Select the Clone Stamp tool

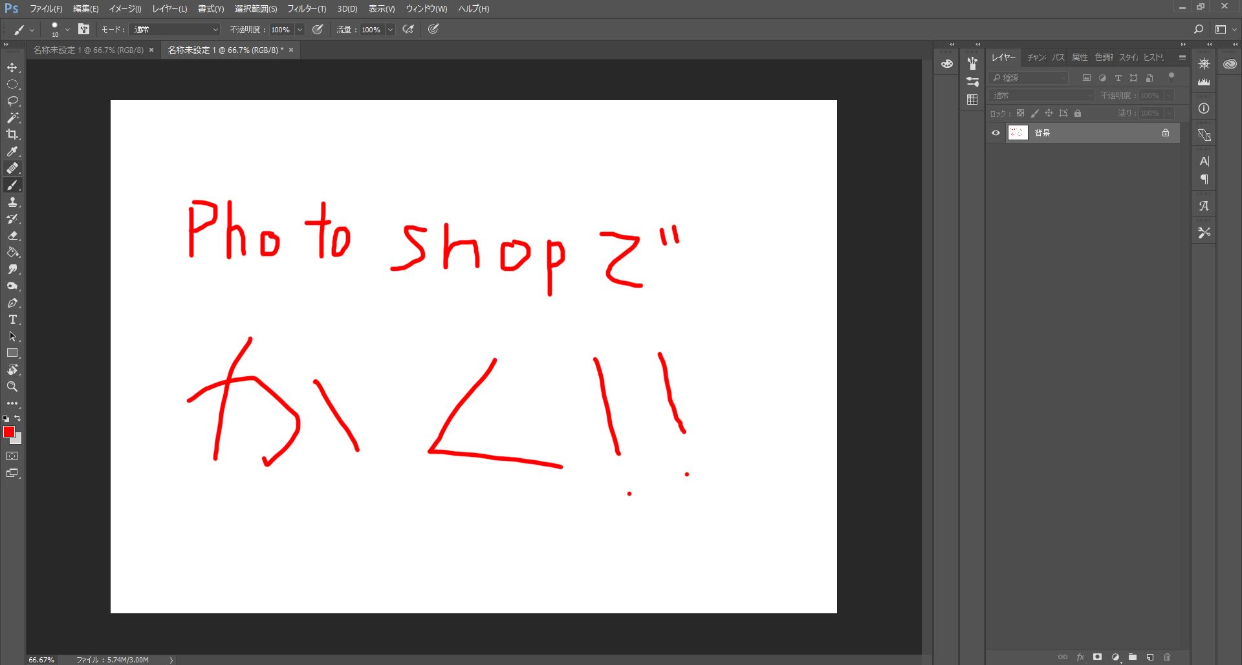pyautogui.click(x=12, y=202)
